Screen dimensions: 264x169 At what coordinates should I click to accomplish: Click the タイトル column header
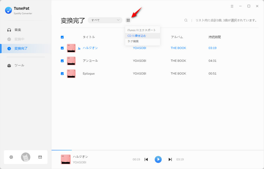pos(89,37)
